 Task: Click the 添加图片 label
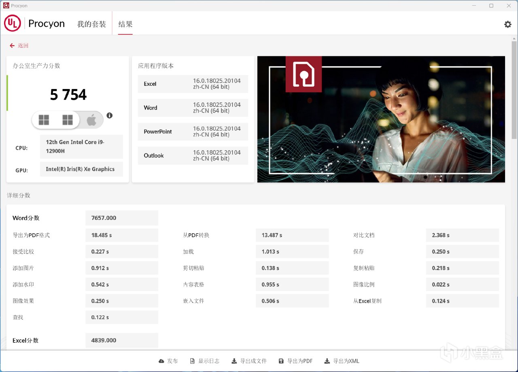[23, 268]
